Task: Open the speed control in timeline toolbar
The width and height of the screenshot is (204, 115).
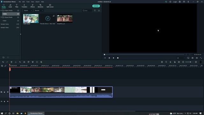Action: point(24,62)
